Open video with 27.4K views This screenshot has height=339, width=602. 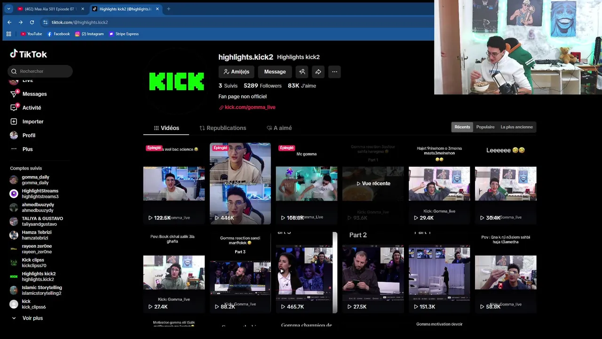coord(174,273)
